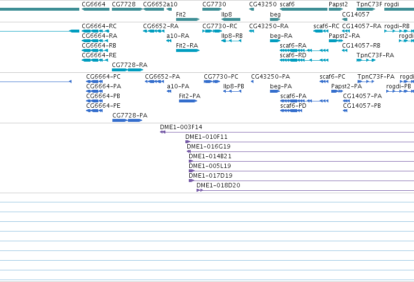Open the scaf6-RC transcript label
Image resolution: width=414 pixels, height=282 pixels.
pos(326,26)
